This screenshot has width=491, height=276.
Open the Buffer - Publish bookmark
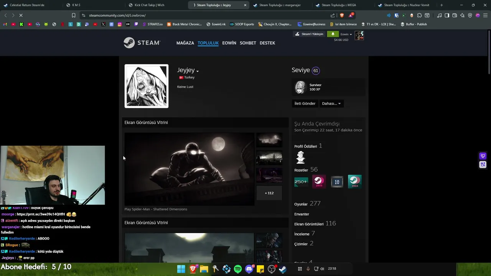pos(414,24)
